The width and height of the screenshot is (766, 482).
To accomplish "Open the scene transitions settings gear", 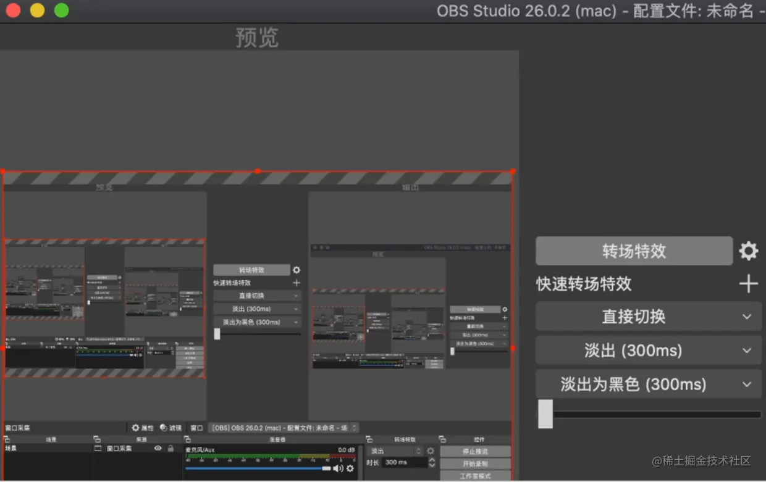I will click(748, 251).
